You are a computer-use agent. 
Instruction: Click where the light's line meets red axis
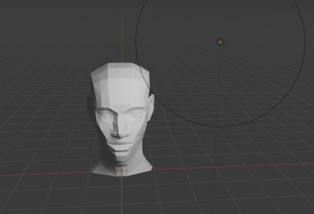pos(215,167)
